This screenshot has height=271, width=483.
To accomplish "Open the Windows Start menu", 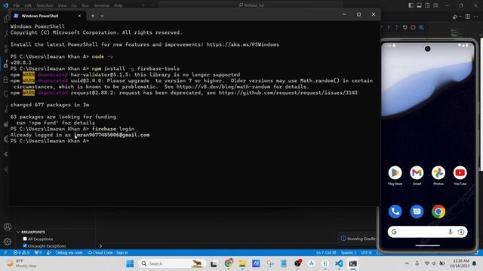I will pyautogui.click(x=130, y=263).
